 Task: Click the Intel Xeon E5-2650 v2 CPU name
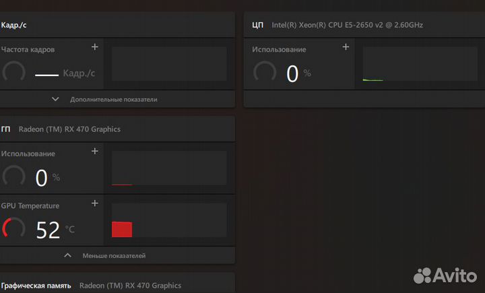pyautogui.click(x=347, y=25)
